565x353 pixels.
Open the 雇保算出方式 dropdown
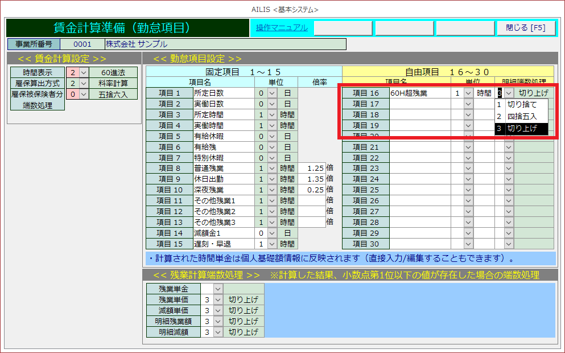(84, 84)
